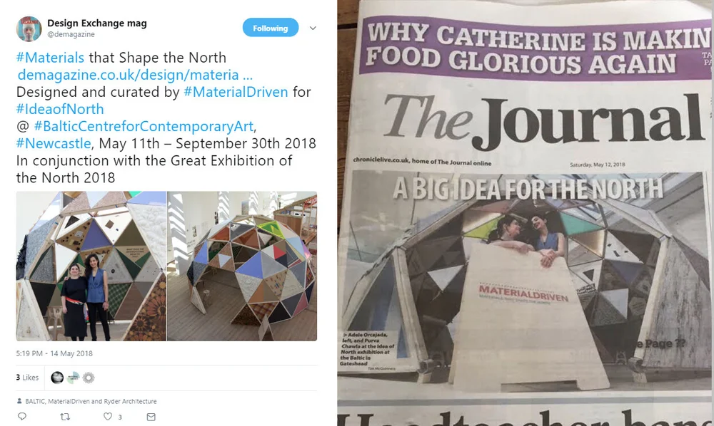The height and width of the screenshot is (426, 714).
Task: Open the geodesic dome exterior photo
Action: pos(242,266)
